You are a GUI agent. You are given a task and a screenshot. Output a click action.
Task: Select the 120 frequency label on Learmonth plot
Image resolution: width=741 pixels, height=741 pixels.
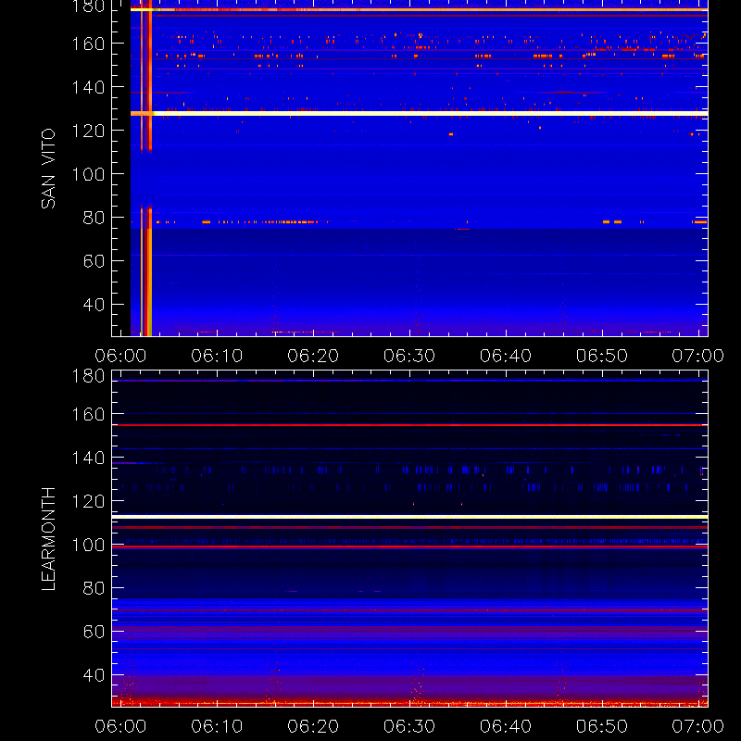click(88, 501)
